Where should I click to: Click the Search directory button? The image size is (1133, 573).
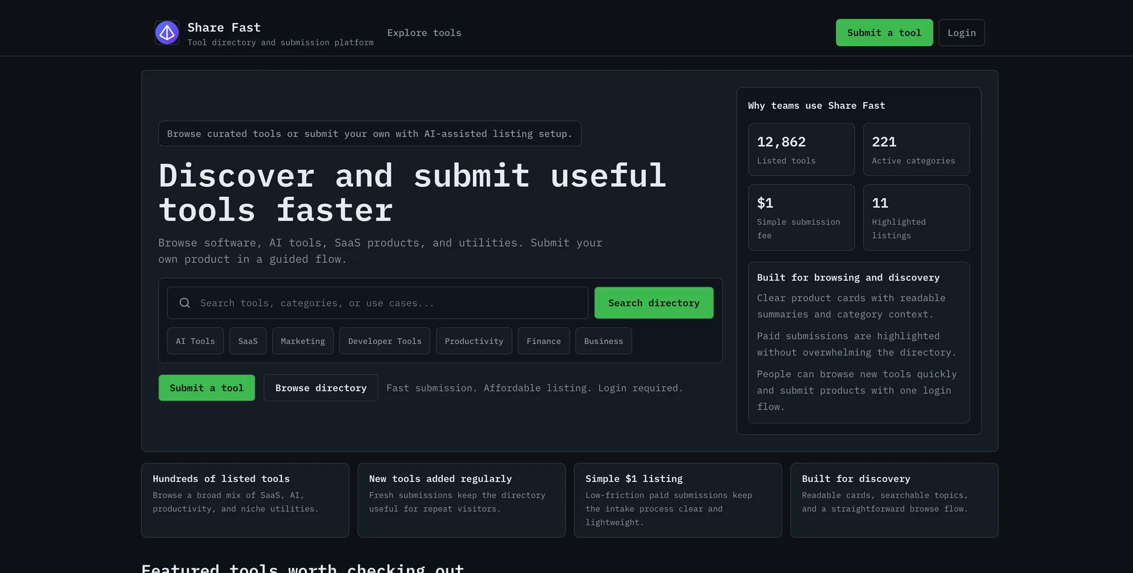tap(654, 303)
